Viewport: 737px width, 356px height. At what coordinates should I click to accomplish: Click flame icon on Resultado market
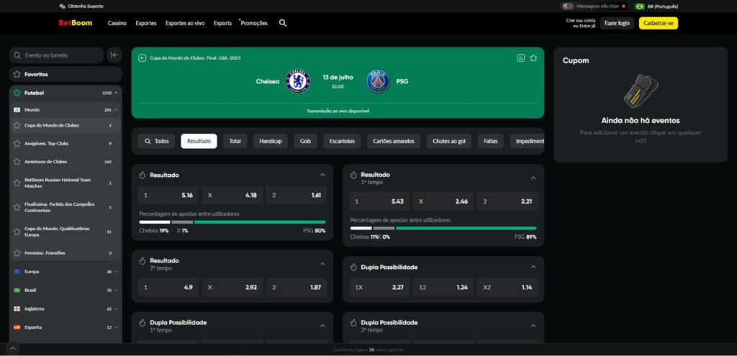point(143,175)
